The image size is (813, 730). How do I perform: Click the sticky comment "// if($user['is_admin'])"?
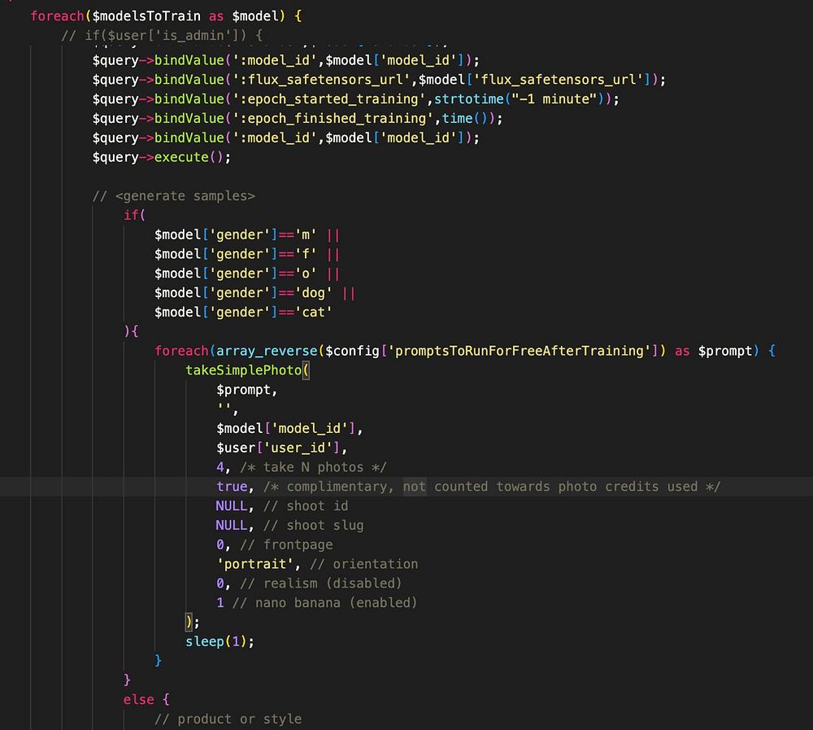pyautogui.click(x=162, y=35)
